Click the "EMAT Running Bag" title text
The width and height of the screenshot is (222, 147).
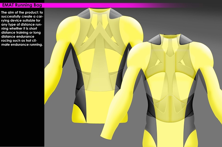click(22, 5)
